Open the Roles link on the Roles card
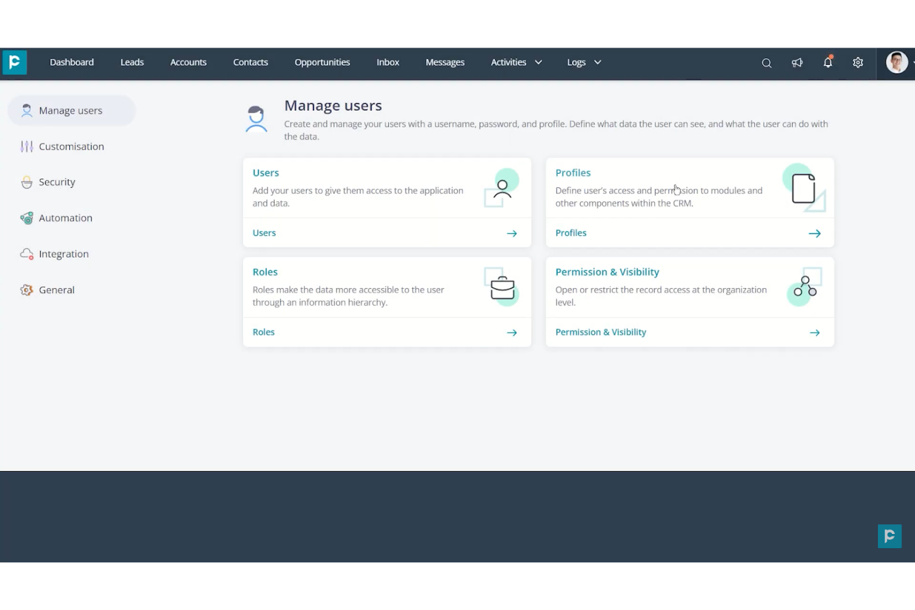The height and width of the screenshot is (610, 915). 263,332
